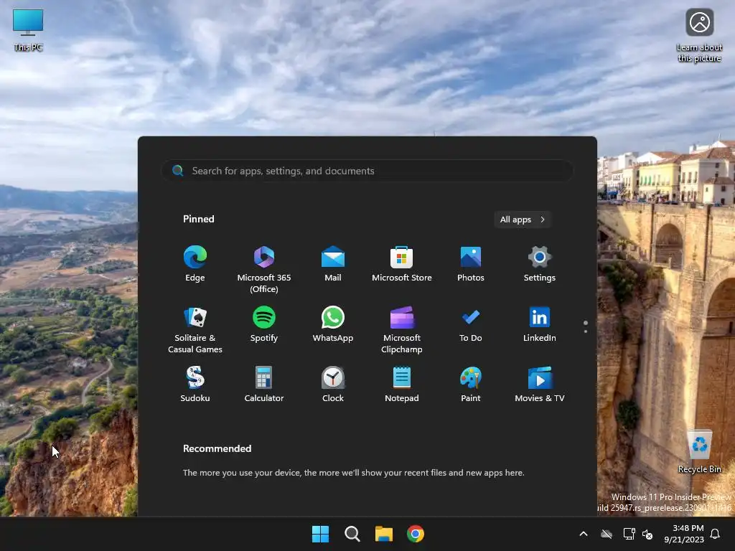This screenshot has width=735, height=551.
Task: Open Settings from pinned apps
Action: click(540, 264)
